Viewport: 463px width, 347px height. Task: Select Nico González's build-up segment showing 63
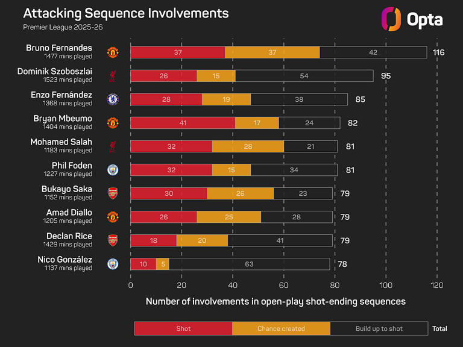coord(249,264)
